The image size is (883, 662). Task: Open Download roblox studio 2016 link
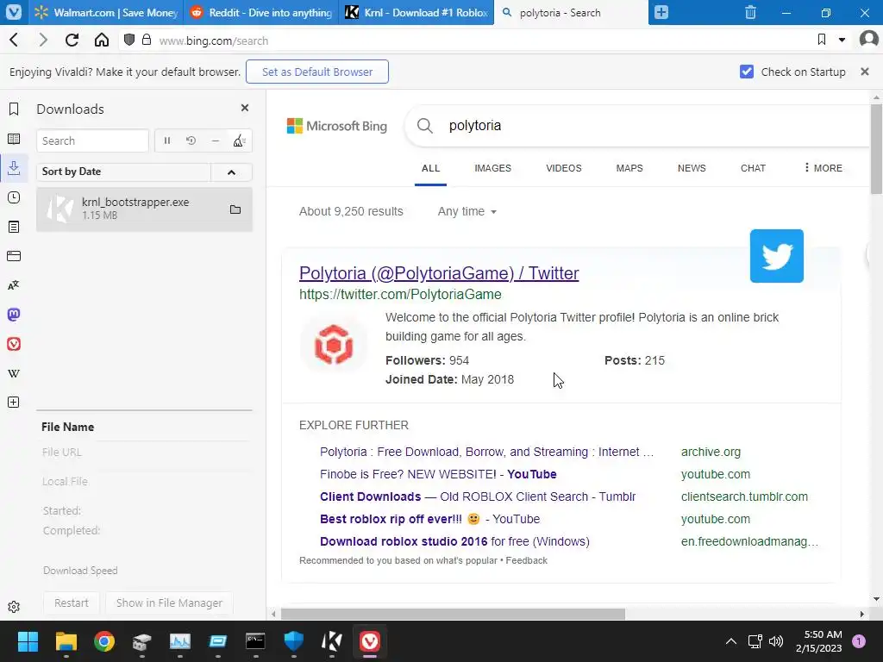[x=454, y=541]
